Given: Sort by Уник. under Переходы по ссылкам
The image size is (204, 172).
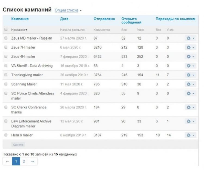Looking at the screenshot, I should coord(170,30).
